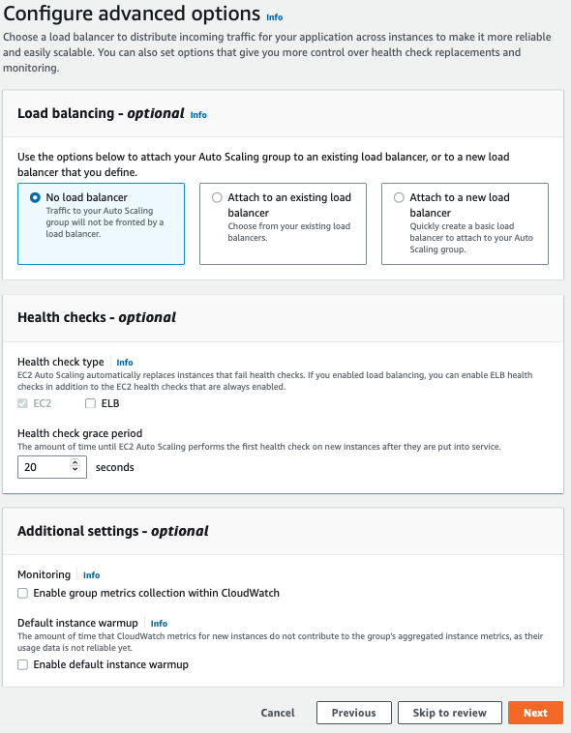Click the disabled EC2 health check checkbox
This screenshot has height=733, width=571.
[22, 403]
